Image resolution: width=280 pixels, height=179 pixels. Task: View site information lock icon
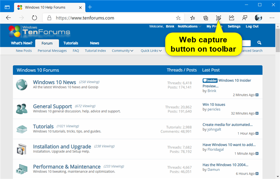49,18
